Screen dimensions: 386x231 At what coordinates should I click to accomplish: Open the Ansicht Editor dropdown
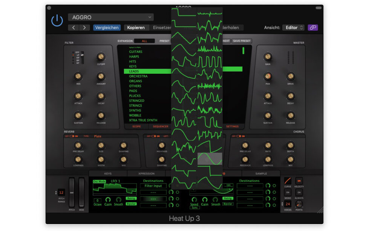coord(293,27)
